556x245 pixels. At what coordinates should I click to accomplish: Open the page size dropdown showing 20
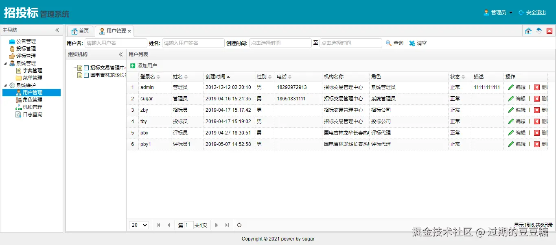coord(139,225)
